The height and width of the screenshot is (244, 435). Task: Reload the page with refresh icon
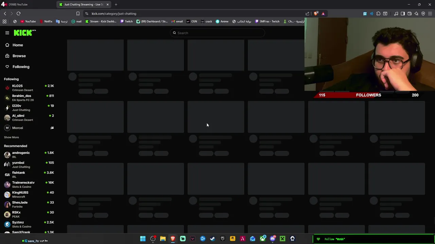click(x=18, y=14)
